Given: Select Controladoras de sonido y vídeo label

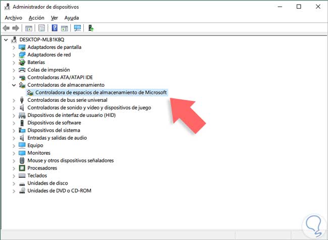Looking at the screenshot, I should coord(89,108).
